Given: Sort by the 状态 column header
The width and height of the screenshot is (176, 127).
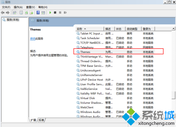Looking at the screenshot, I should [120, 29].
